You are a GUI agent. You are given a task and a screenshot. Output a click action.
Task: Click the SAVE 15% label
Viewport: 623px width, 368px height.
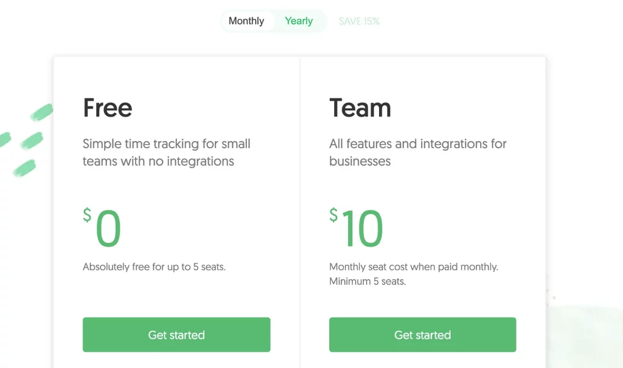[359, 21]
